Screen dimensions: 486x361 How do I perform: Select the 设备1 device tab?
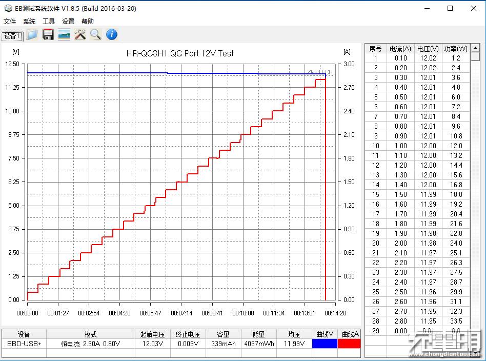(x=12, y=36)
